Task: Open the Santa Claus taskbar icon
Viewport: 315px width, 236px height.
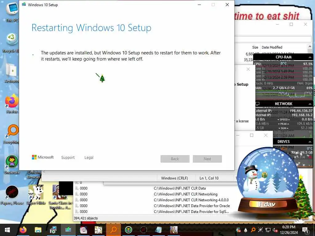Action: point(83,230)
